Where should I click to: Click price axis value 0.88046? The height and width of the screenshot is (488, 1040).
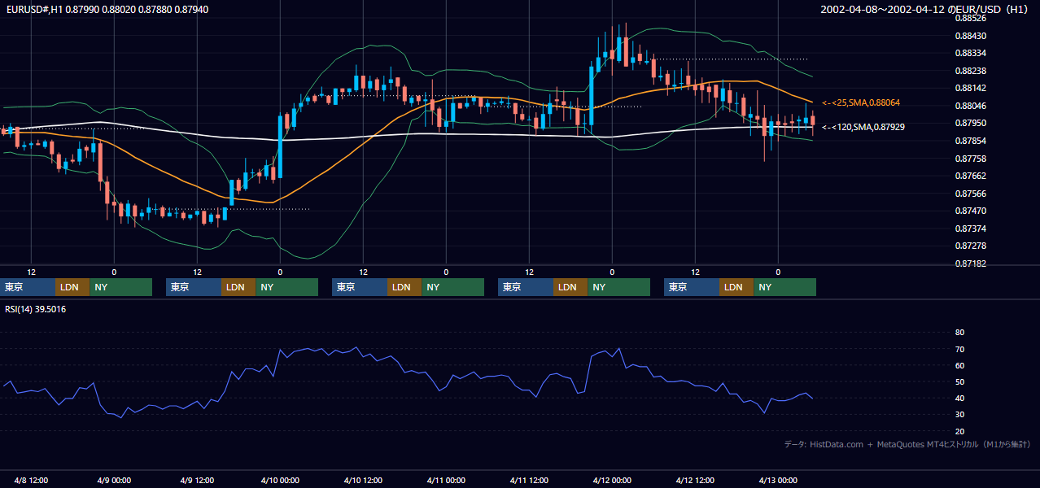coord(970,106)
